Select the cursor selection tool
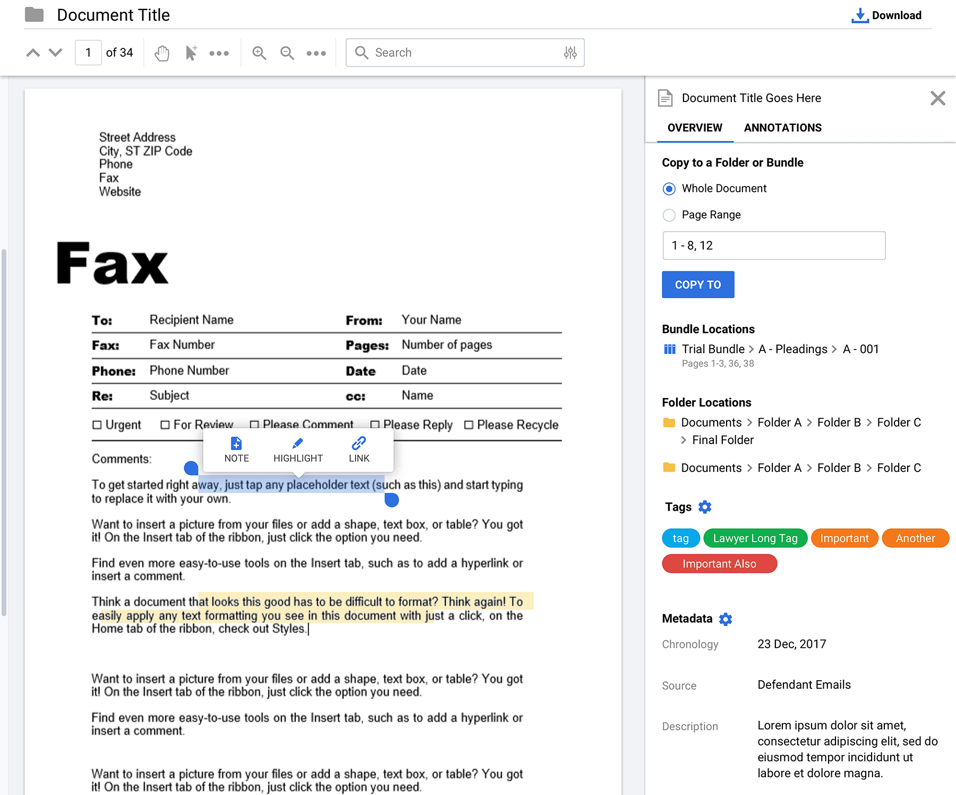 tap(191, 53)
